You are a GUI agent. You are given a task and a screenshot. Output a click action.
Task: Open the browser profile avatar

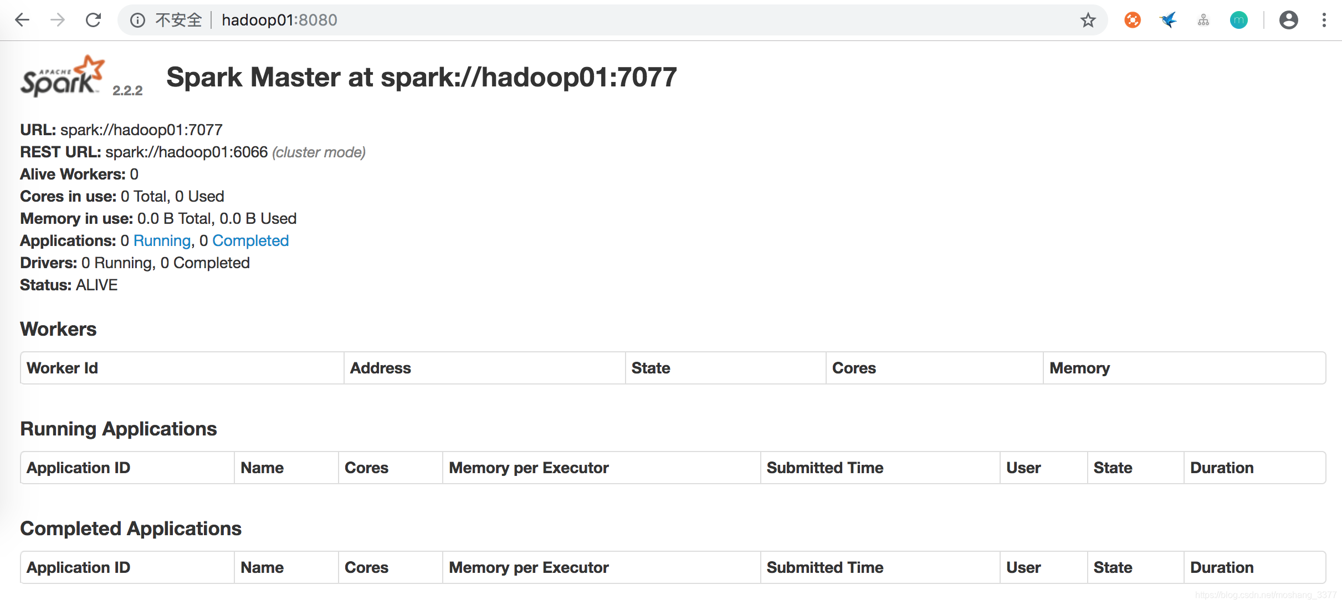point(1289,20)
